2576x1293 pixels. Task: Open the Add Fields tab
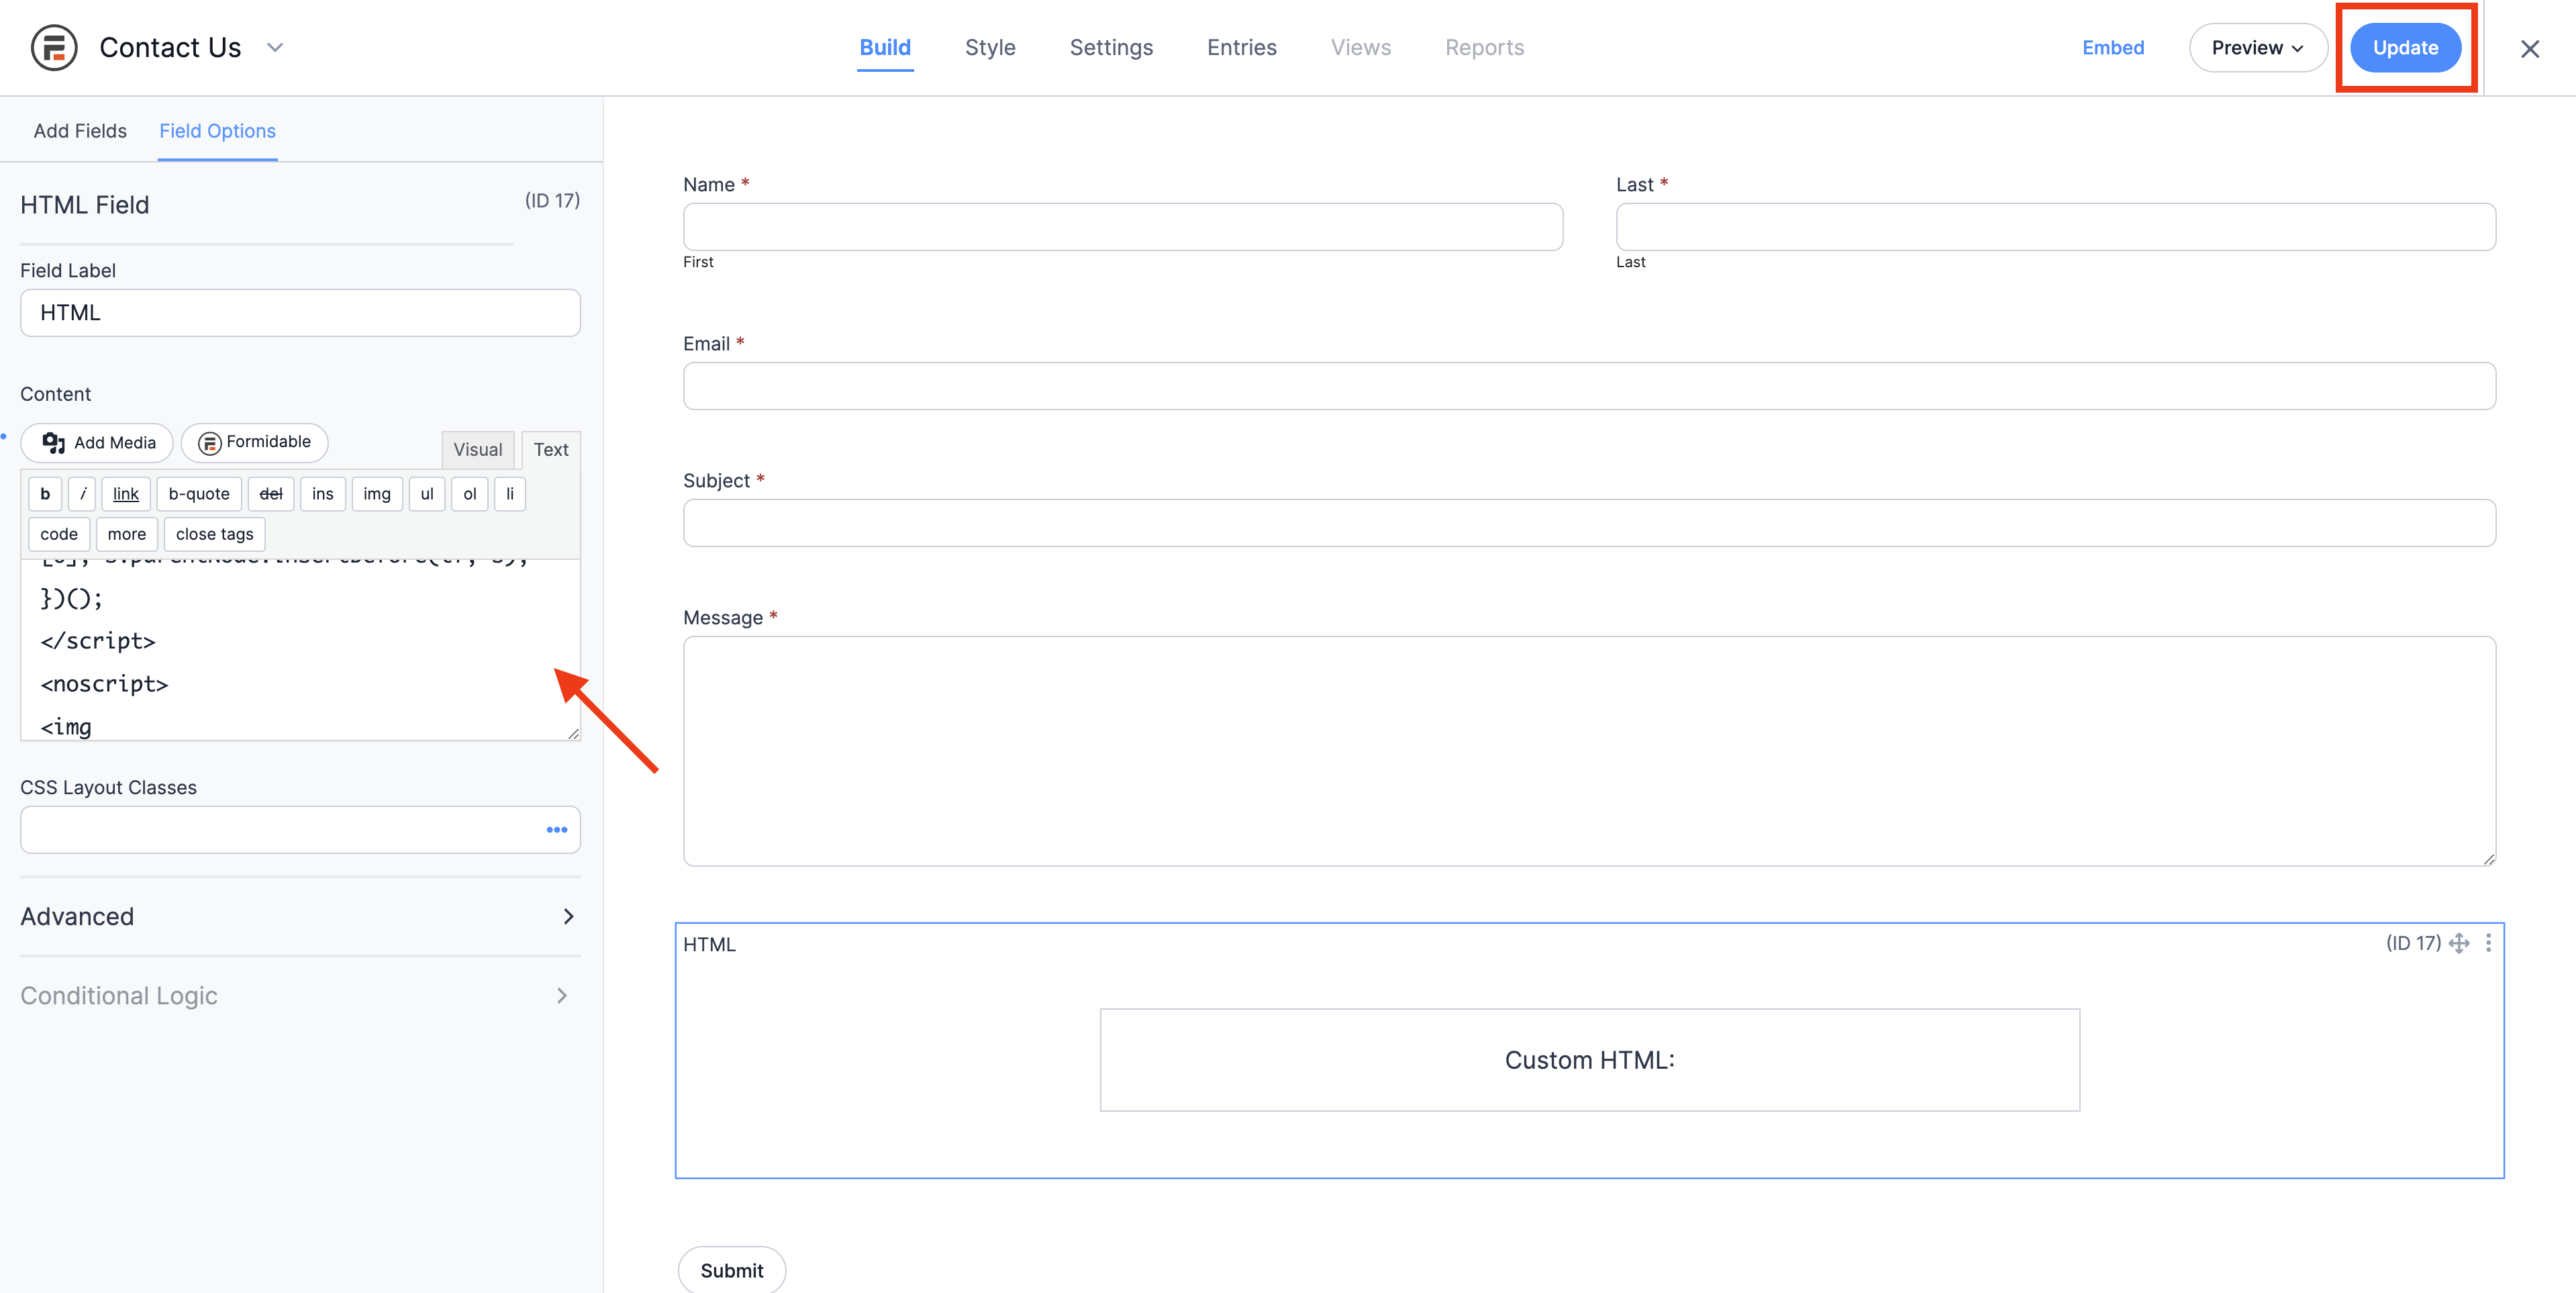(80, 131)
